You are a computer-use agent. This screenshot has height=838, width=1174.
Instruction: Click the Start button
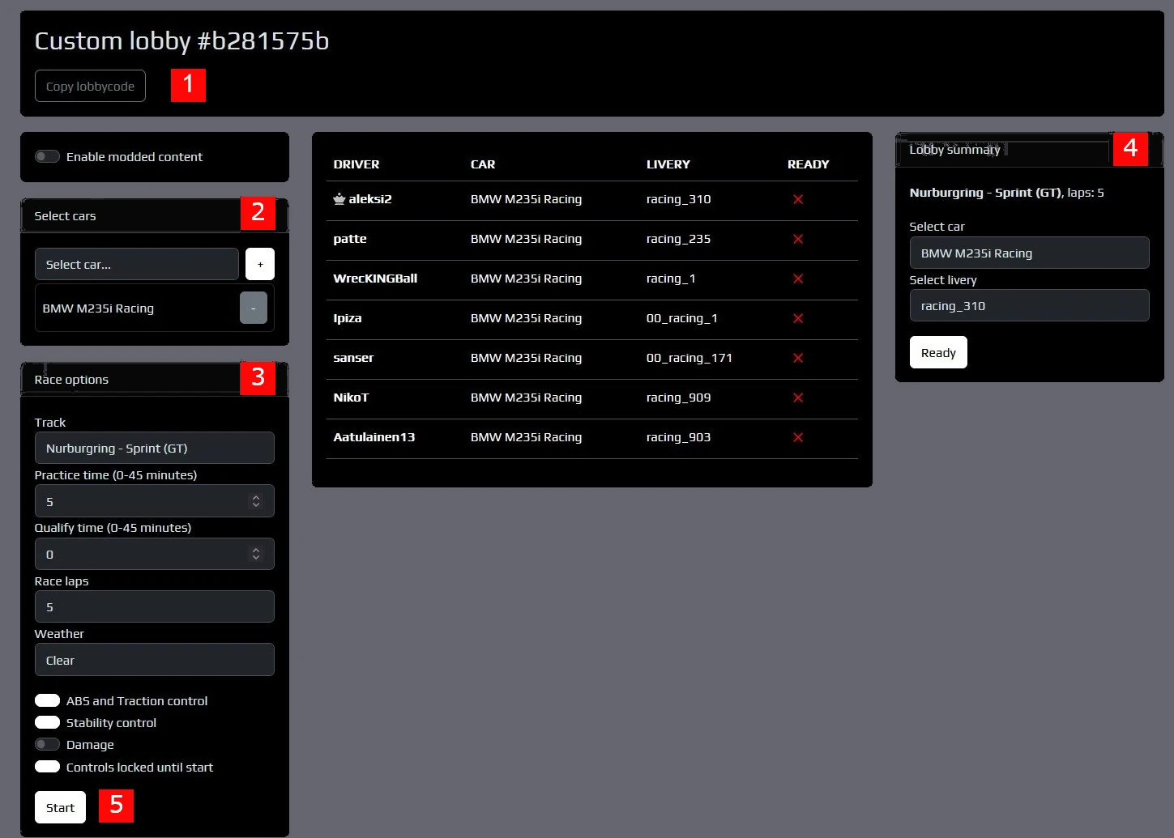point(60,807)
